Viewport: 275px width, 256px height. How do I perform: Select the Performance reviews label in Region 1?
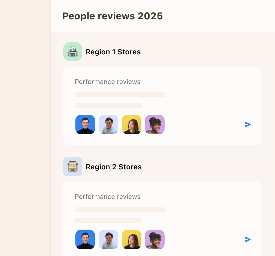pyautogui.click(x=107, y=82)
